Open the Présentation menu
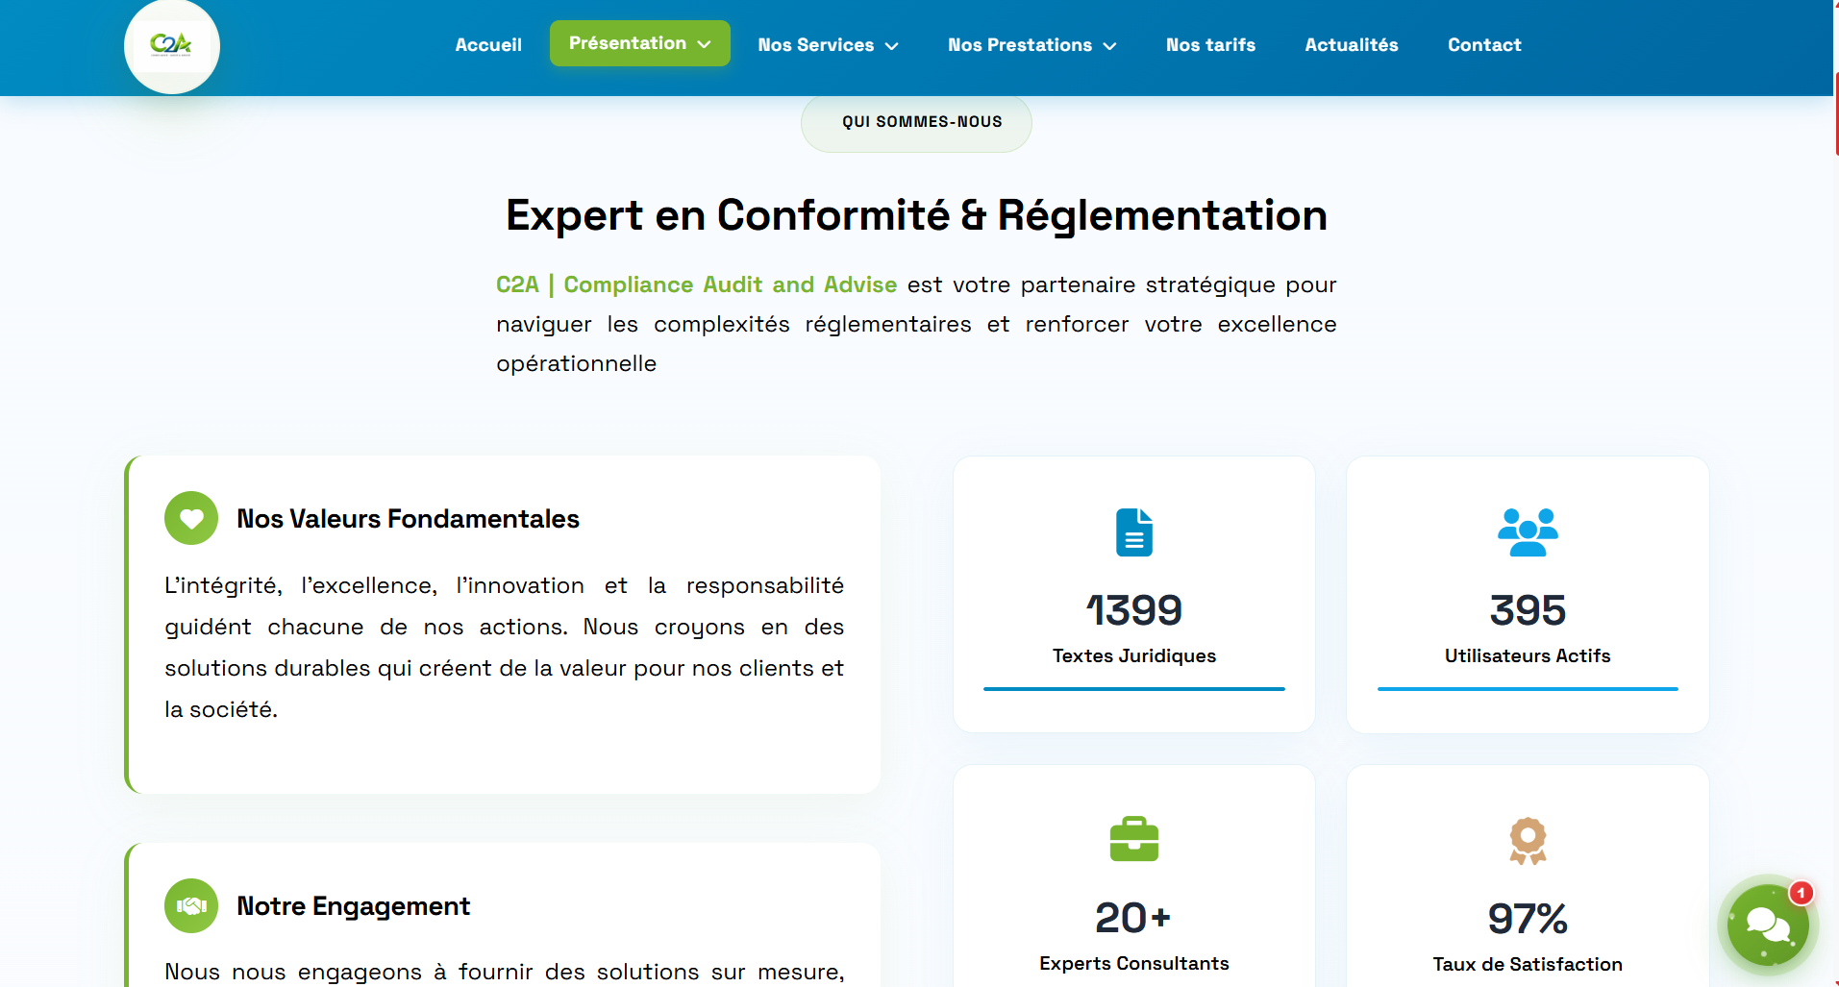1839x987 pixels. (640, 43)
